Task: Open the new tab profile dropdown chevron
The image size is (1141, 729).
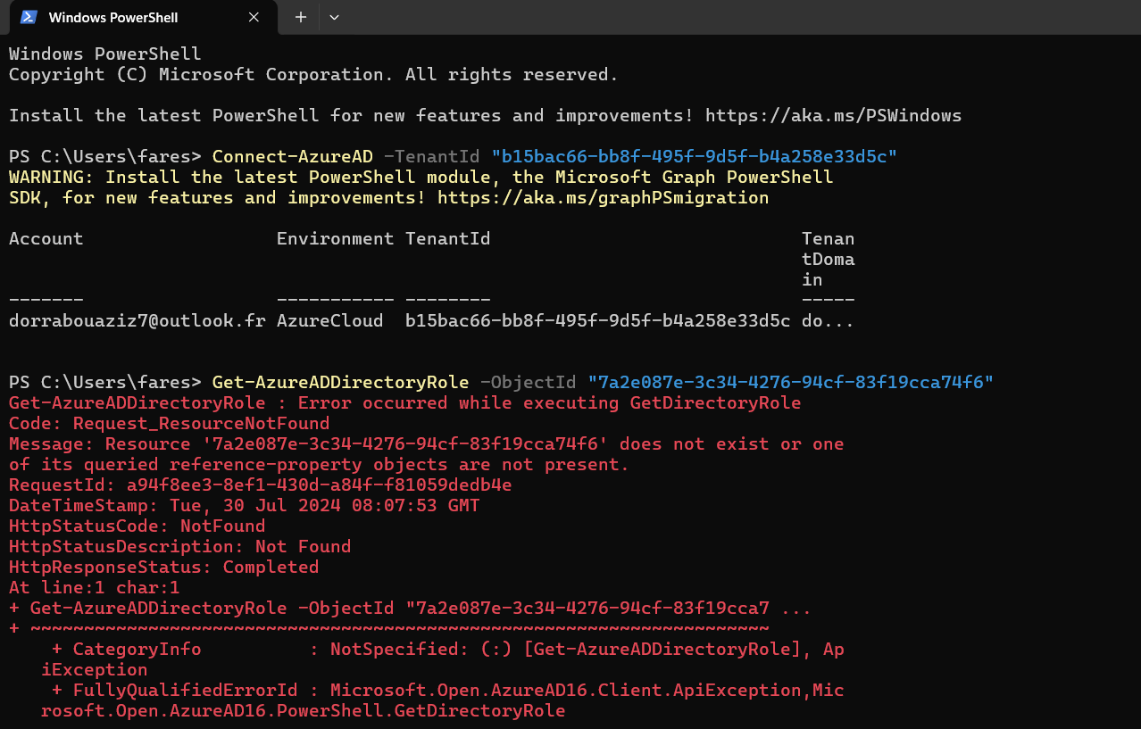Action: (x=334, y=17)
